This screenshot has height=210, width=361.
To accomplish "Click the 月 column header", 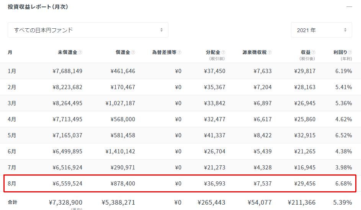I will tap(10, 52).
